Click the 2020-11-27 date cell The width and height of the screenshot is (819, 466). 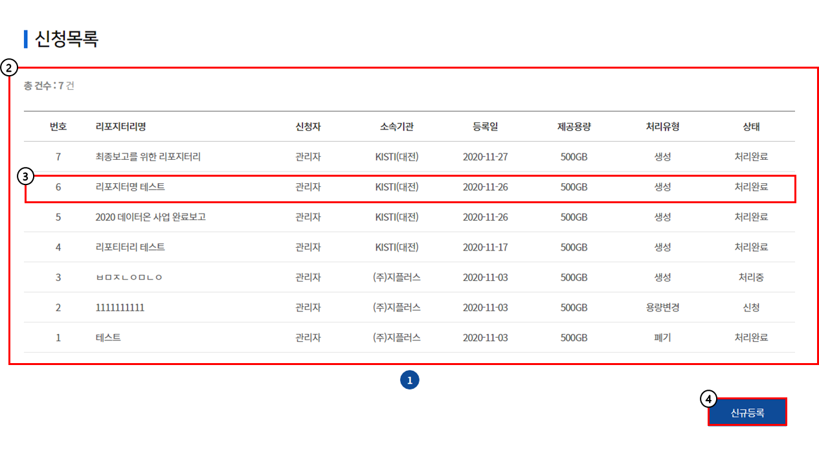[485, 157]
